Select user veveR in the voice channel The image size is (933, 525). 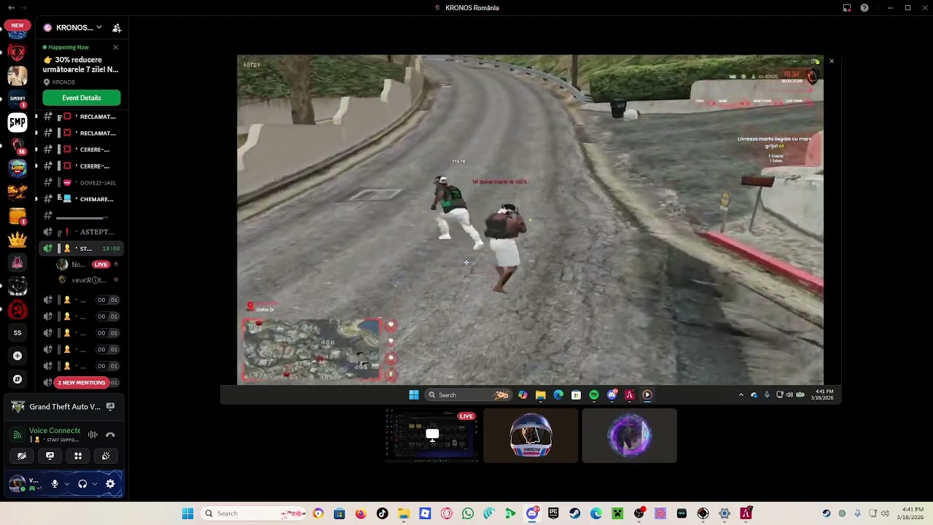[x=88, y=280]
